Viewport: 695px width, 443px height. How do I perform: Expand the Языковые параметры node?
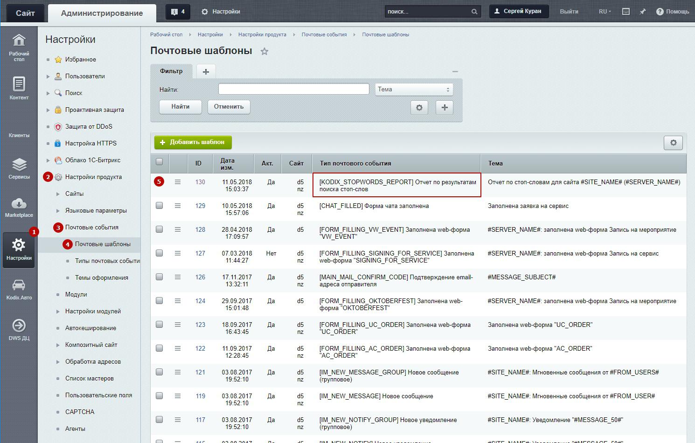pos(58,211)
